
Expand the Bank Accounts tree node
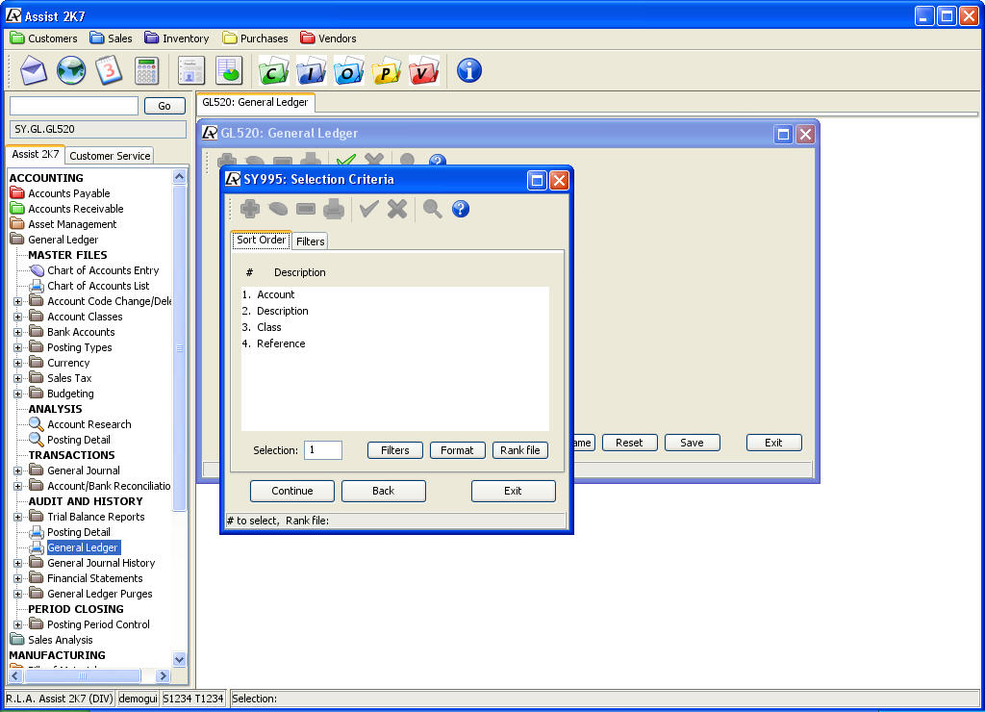(17, 333)
